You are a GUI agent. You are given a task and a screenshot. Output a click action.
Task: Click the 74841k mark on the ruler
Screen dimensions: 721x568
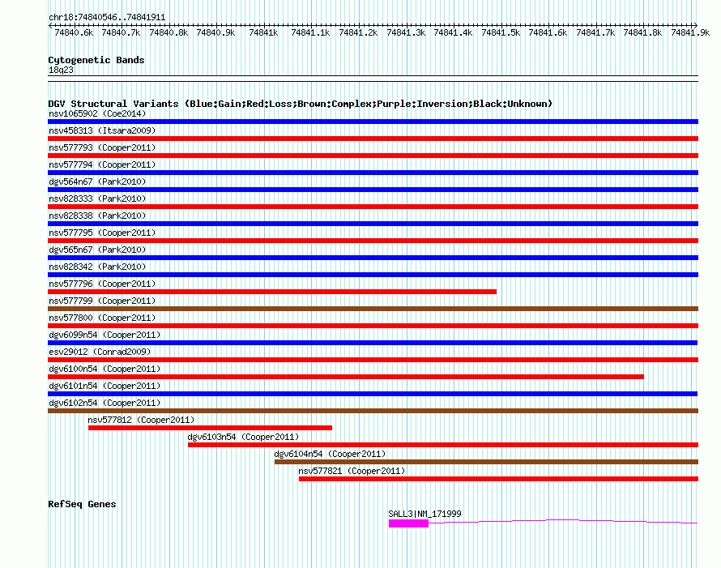[263, 33]
